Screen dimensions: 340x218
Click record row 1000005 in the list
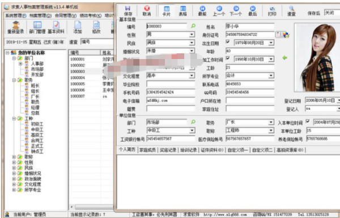91,84
